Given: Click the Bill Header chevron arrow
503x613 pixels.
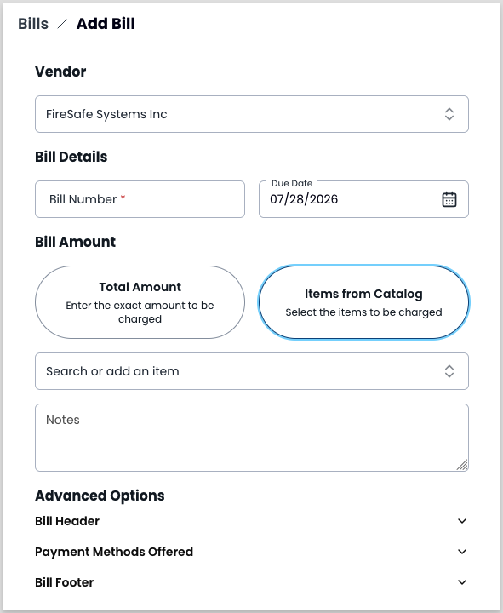Looking at the screenshot, I should 462,521.
